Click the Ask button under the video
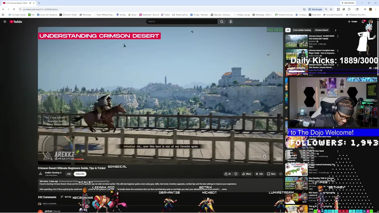379x213 pixels. click(x=259, y=174)
